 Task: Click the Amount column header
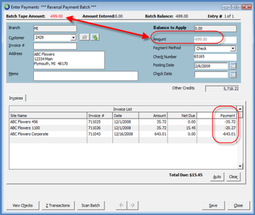point(153,115)
